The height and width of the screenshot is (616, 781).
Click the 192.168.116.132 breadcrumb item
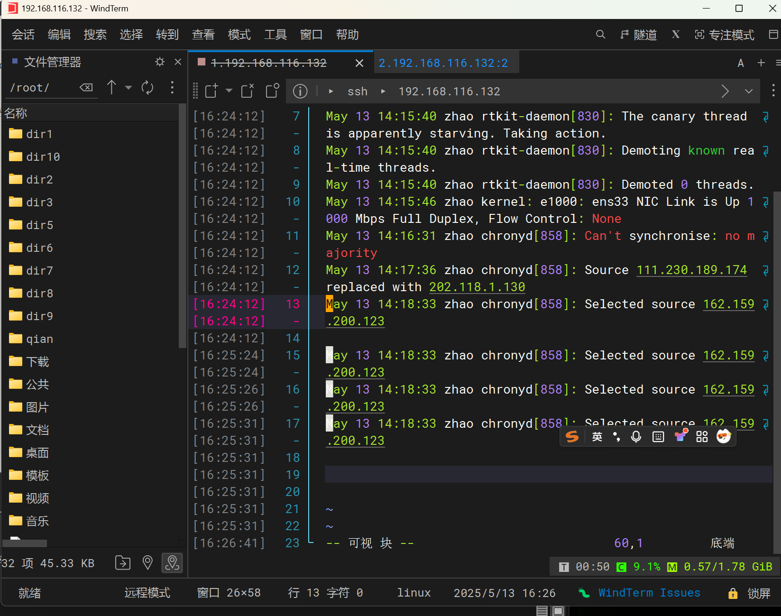coord(449,91)
